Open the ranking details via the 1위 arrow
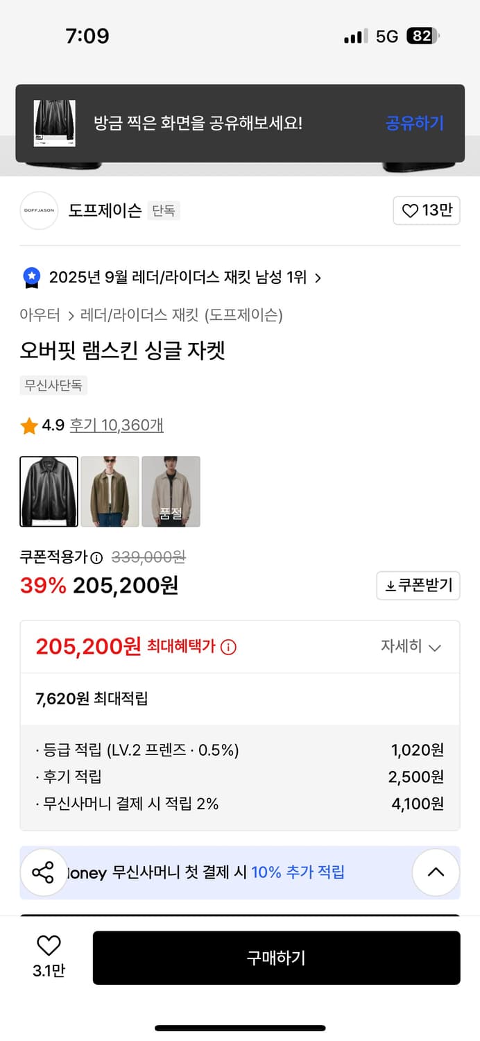The image size is (480, 1041). pyautogui.click(x=318, y=277)
